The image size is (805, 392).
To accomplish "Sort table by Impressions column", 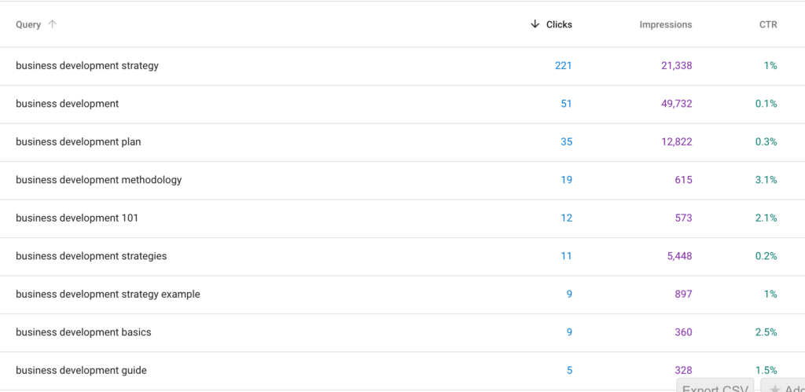I will pos(665,24).
